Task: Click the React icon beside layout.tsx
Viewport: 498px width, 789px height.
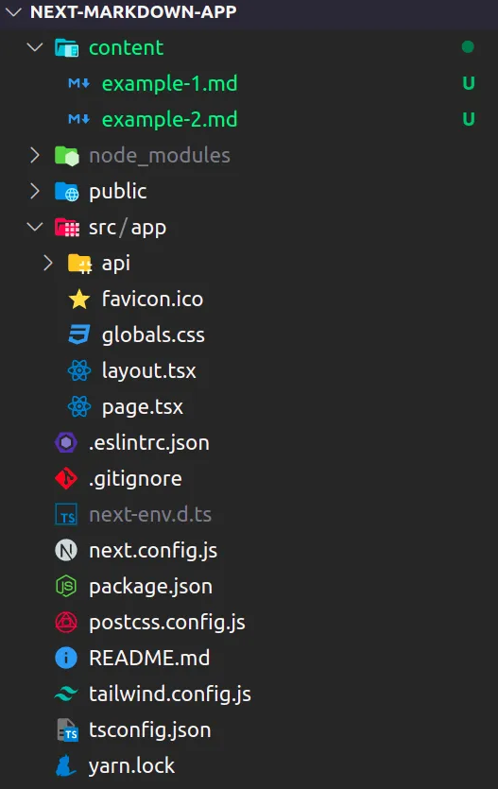Action: pos(79,370)
